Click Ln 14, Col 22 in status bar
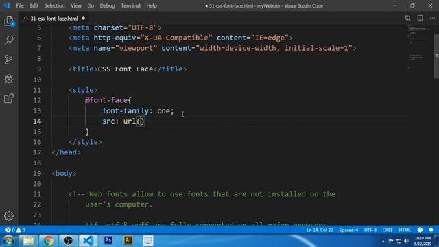The width and height of the screenshot is (439, 247). pyautogui.click(x=320, y=230)
